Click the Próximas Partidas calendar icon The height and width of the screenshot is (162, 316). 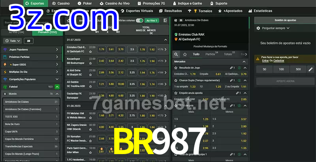[x=5, y=57]
